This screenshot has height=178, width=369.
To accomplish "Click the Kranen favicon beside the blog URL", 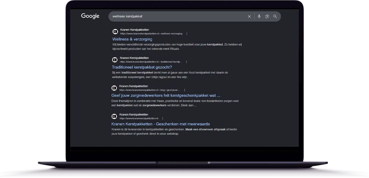I will 114,88.
